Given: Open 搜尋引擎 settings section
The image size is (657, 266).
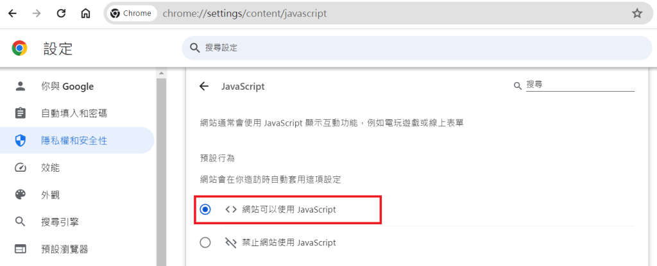Looking at the screenshot, I should (59, 222).
